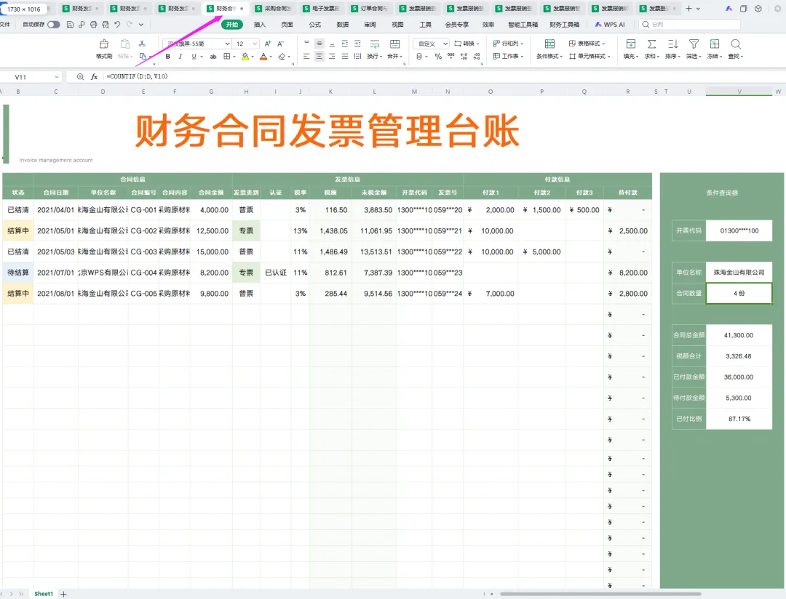This screenshot has height=599, width=786.
Task: Switch to the Review (审阅) tab
Action: click(x=370, y=25)
